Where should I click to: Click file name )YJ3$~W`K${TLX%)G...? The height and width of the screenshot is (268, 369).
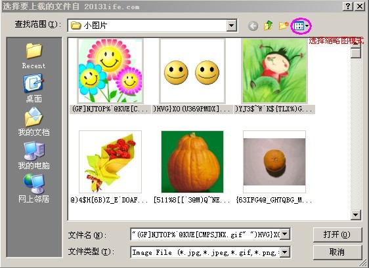(274, 109)
